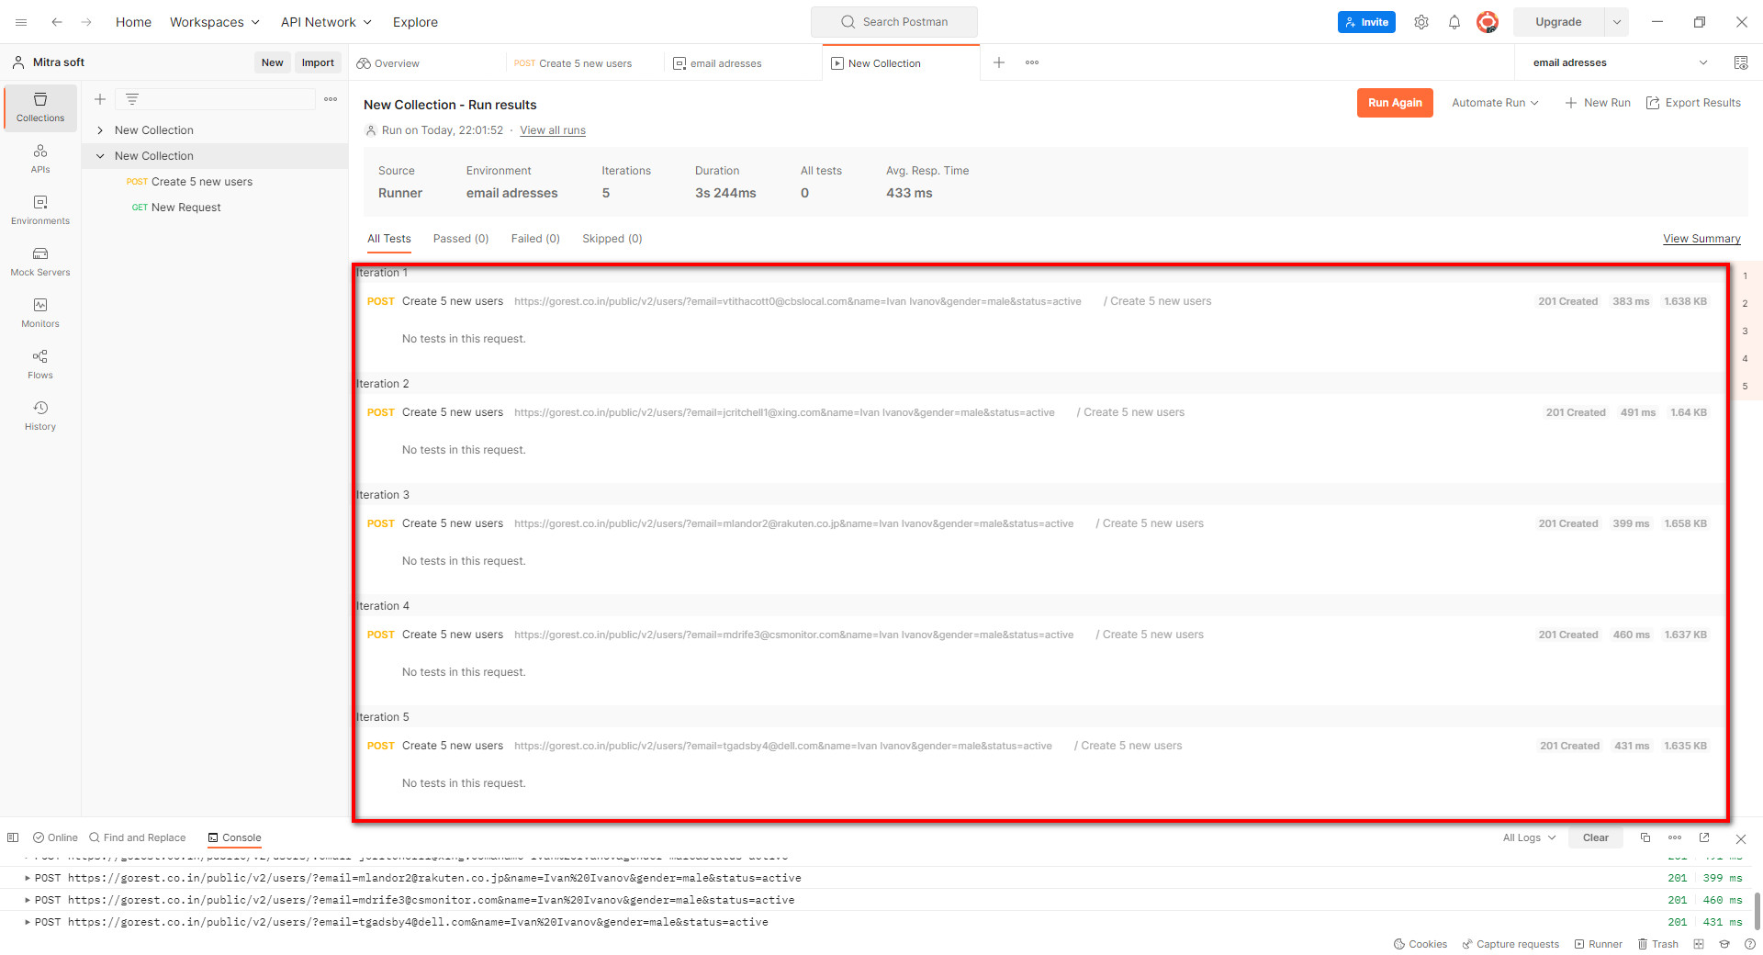
Task: Open the Collections sidebar panel
Action: tap(40, 107)
